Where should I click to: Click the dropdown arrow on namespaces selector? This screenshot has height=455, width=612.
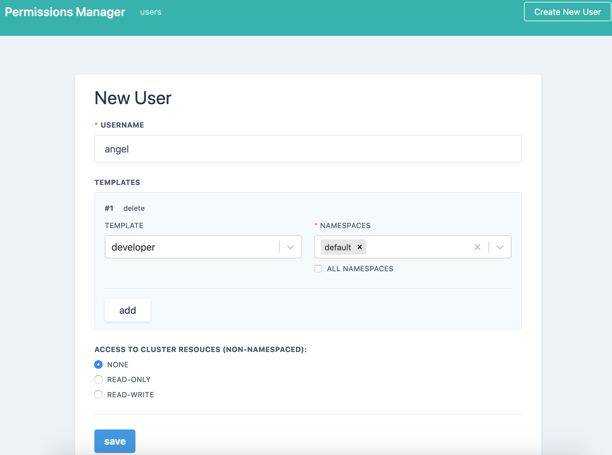(x=500, y=247)
